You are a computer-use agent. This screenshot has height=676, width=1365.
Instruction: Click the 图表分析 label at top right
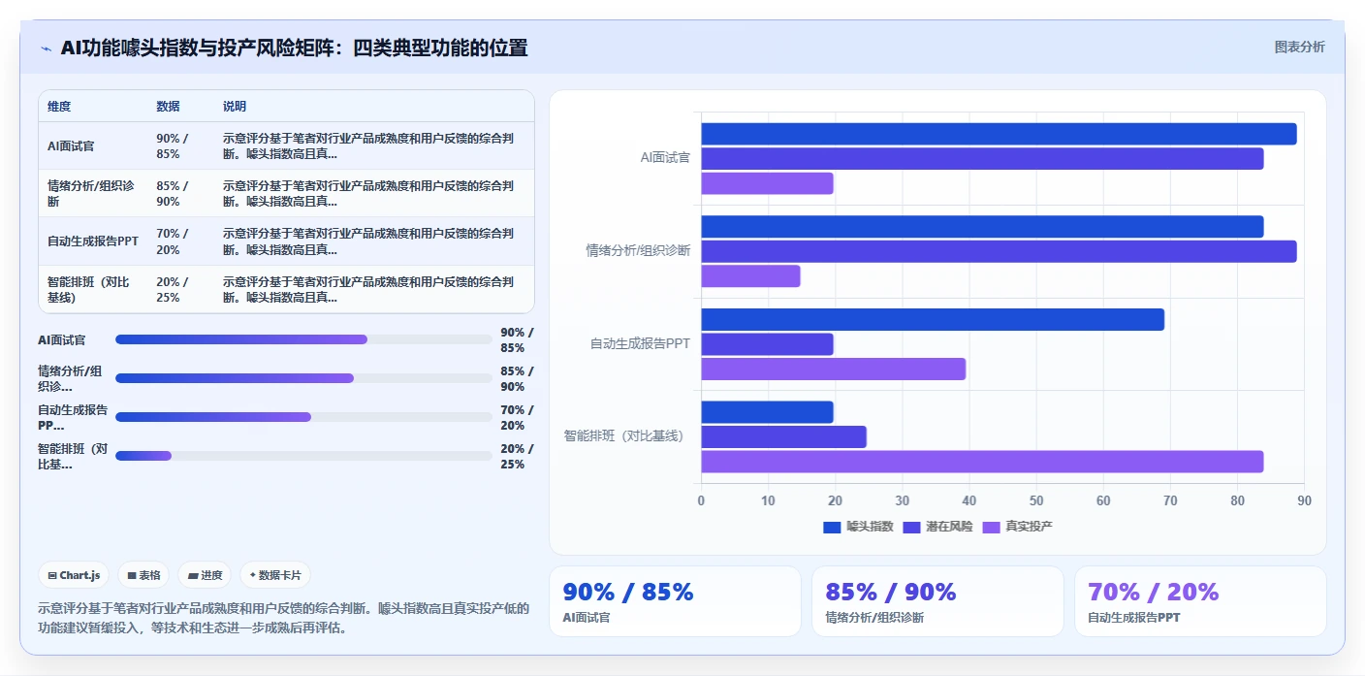pos(1299,47)
